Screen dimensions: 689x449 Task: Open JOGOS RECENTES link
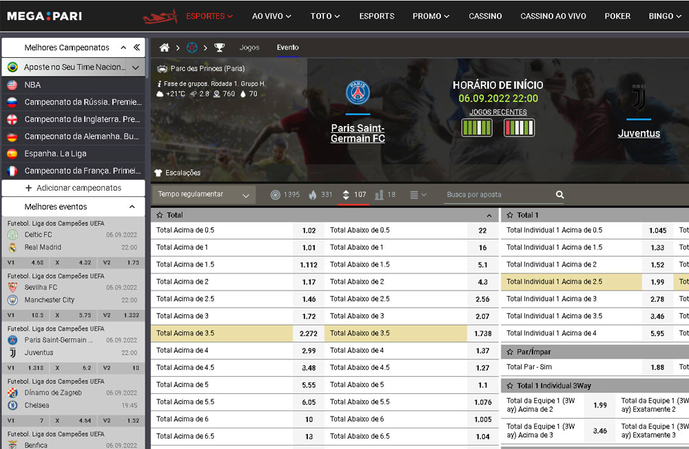498,112
